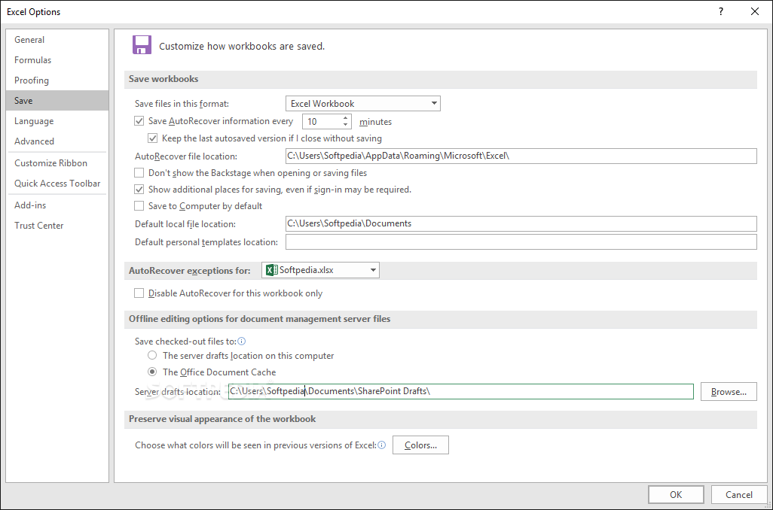Uncheck Show additional places for saving
773x510 pixels.
coord(139,190)
